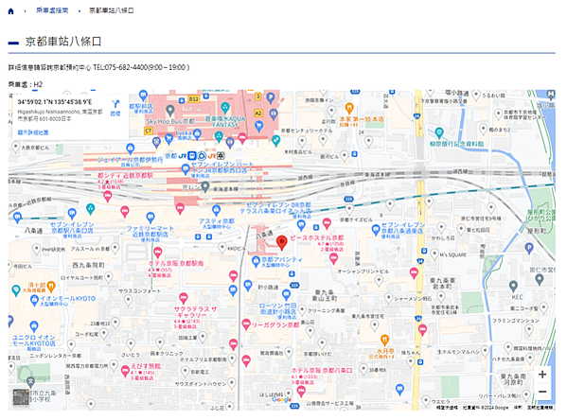Click the オーシャンプリントビル place marker
567x420 pixels.
click(x=379, y=280)
